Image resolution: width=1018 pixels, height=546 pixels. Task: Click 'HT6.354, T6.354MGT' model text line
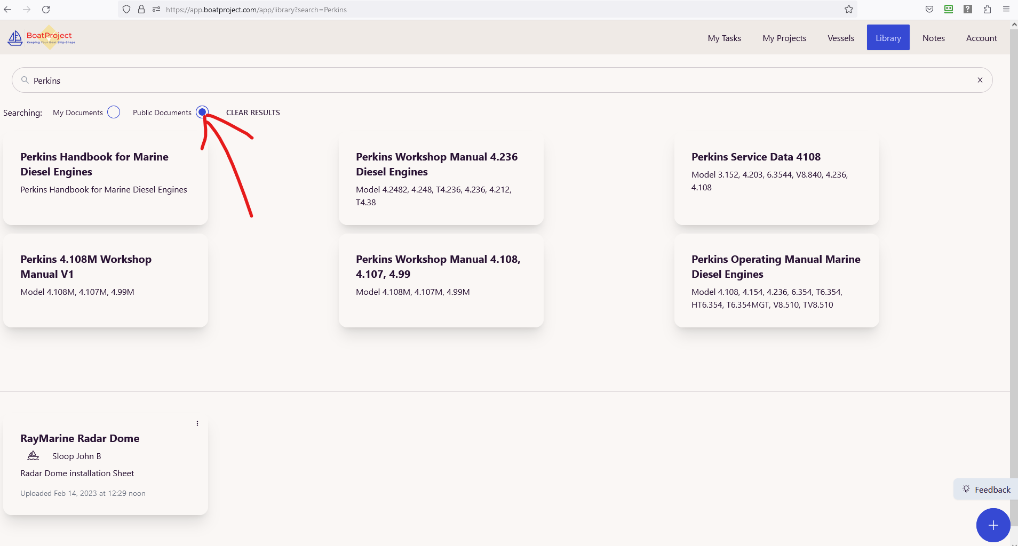coord(762,304)
